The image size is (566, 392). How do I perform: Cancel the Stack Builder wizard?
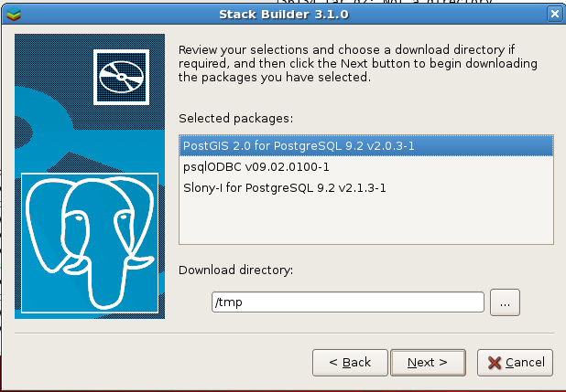click(515, 363)
